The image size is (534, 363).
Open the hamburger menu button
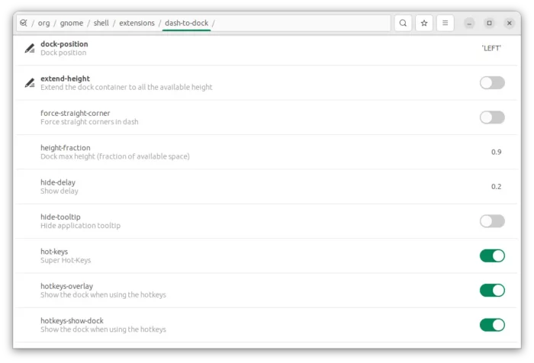445,23
